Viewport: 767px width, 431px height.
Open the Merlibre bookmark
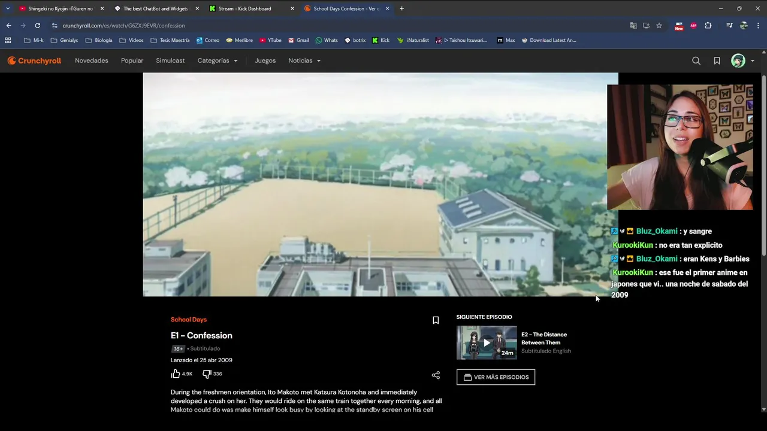239,40
